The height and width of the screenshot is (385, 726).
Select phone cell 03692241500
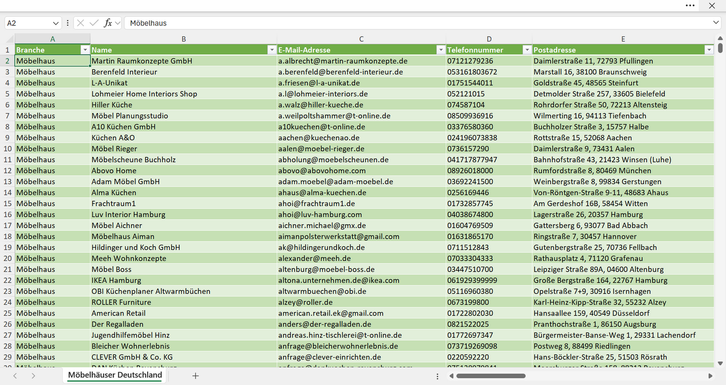(x=489, y=181)
